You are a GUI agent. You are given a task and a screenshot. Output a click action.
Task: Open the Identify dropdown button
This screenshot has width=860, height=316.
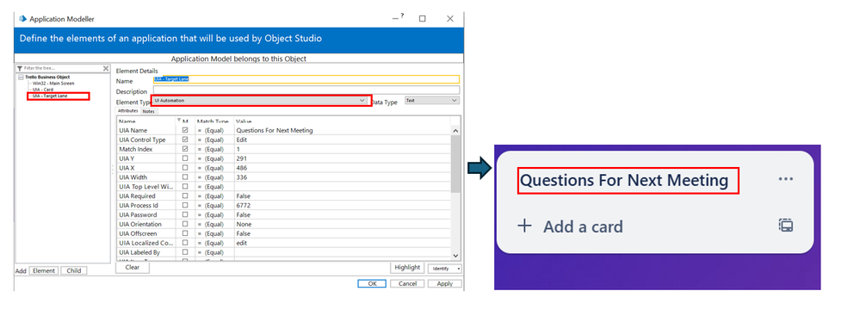click(444, 269)
